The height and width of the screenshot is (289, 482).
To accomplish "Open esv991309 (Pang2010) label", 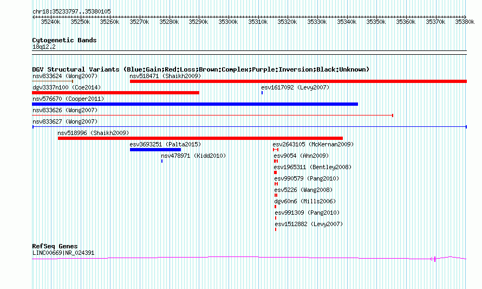I will (307, 213).
